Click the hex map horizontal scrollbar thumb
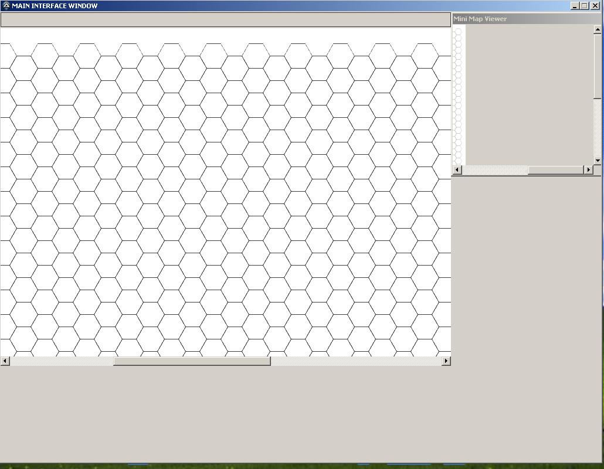 (192, 361)
